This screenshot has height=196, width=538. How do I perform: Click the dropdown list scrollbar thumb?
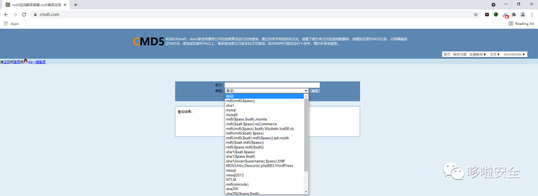click(x=306, y=135)
